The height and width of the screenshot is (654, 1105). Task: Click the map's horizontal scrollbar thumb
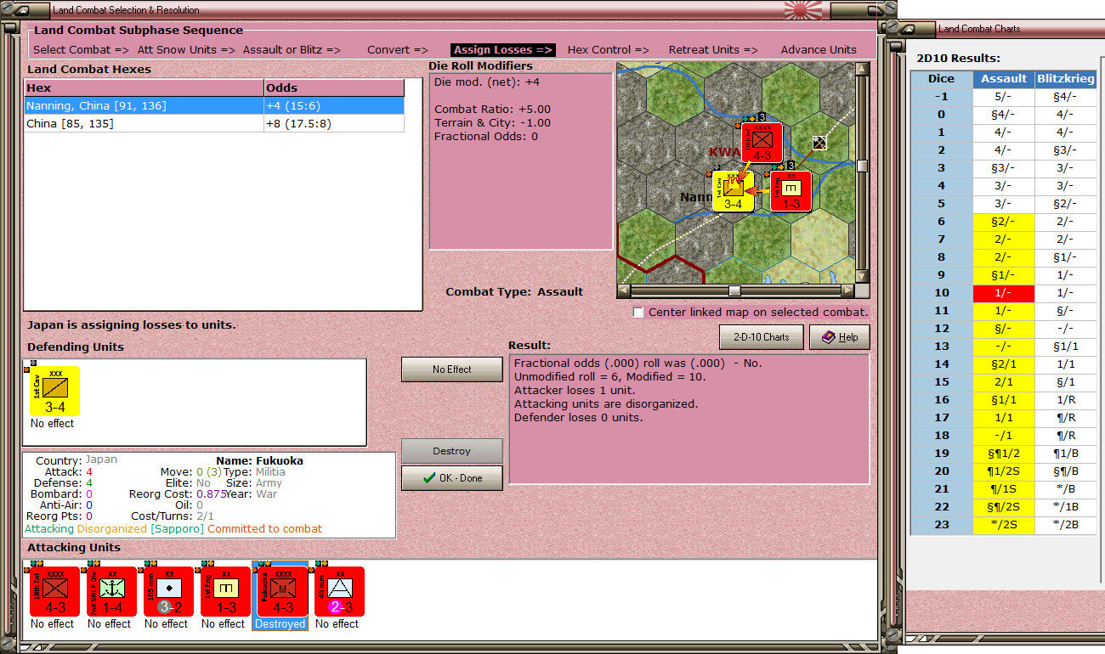pos(734,290)
